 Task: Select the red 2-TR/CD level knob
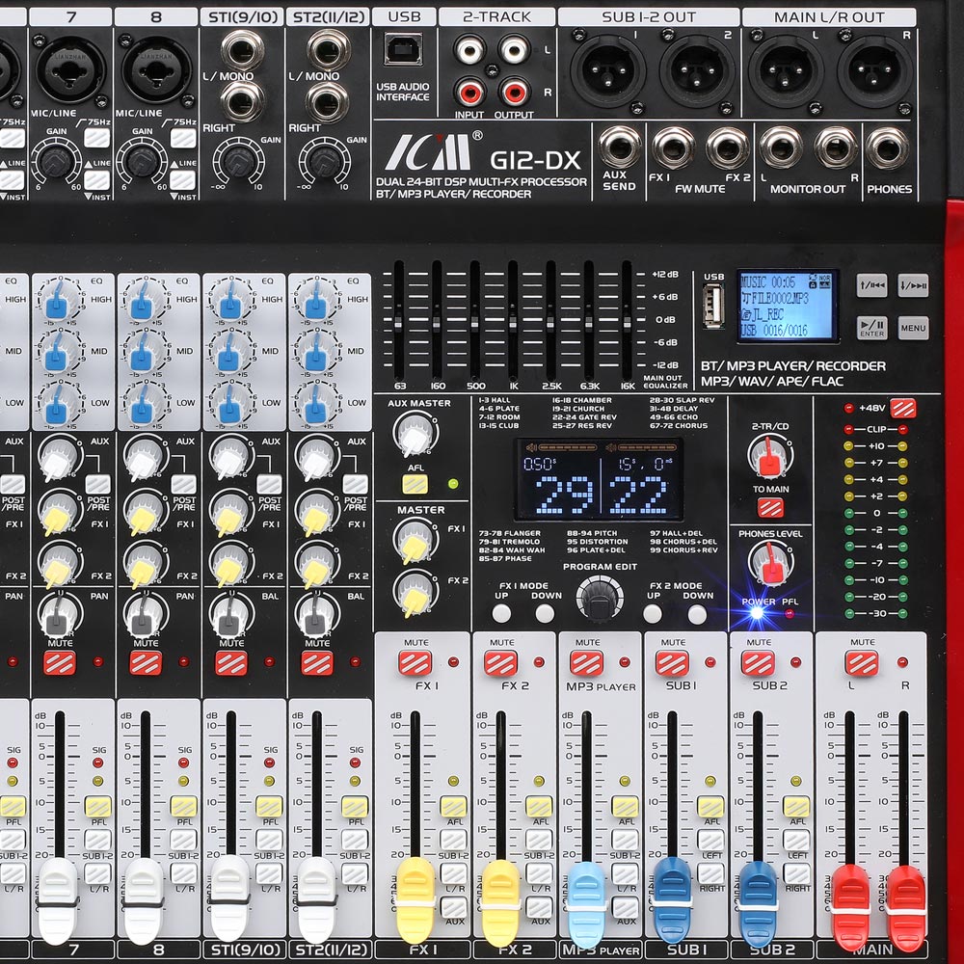click(x=769, y=457)
